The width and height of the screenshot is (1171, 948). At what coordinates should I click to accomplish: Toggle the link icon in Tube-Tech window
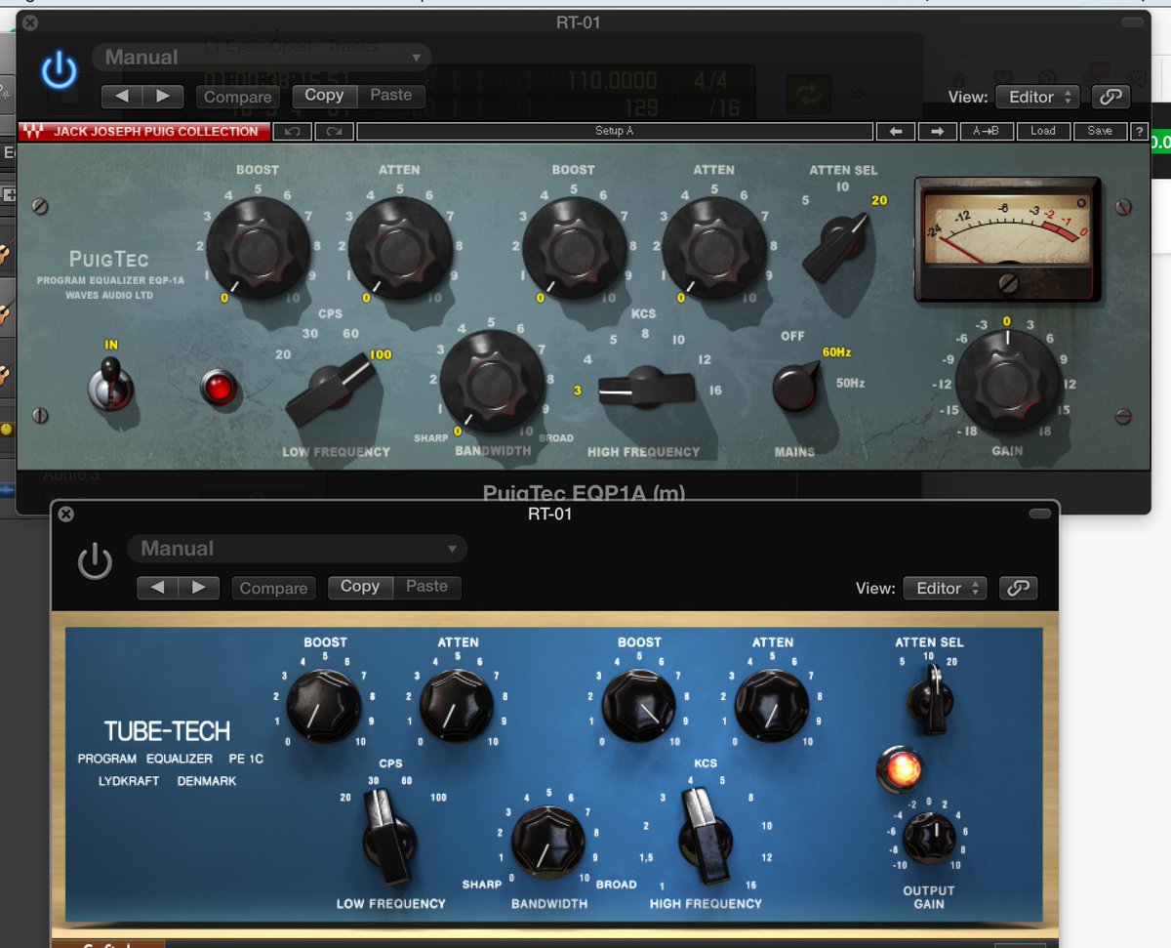pos(1018,588)
